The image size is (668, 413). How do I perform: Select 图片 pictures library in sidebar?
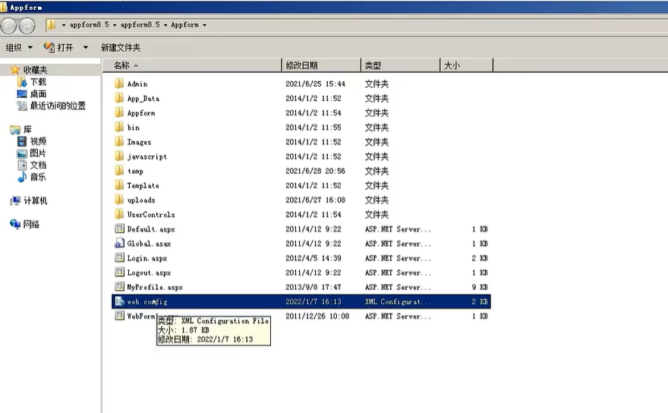(x=38, y=153)
